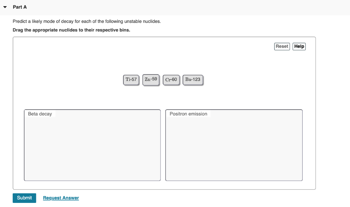Select the Positron emission bin label
The image size is (350, 207).
188,113
